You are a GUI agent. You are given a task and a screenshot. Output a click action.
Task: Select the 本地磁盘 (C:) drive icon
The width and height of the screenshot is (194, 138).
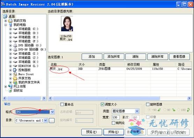click(15, 29)
